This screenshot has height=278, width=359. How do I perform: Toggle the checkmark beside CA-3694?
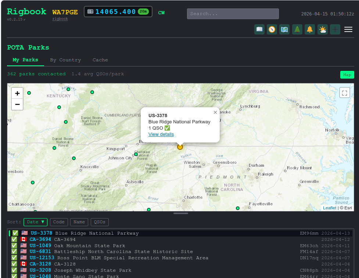click(x=14, y=239)
